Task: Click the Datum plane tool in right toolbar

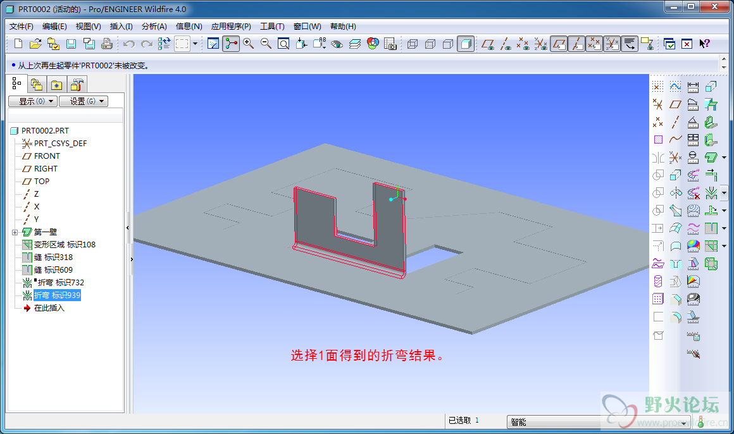Action: click(x=676, y=104)
